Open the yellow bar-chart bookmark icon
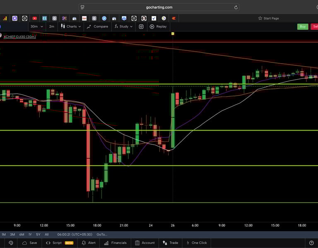318x248 pixels. click(5, 19)
